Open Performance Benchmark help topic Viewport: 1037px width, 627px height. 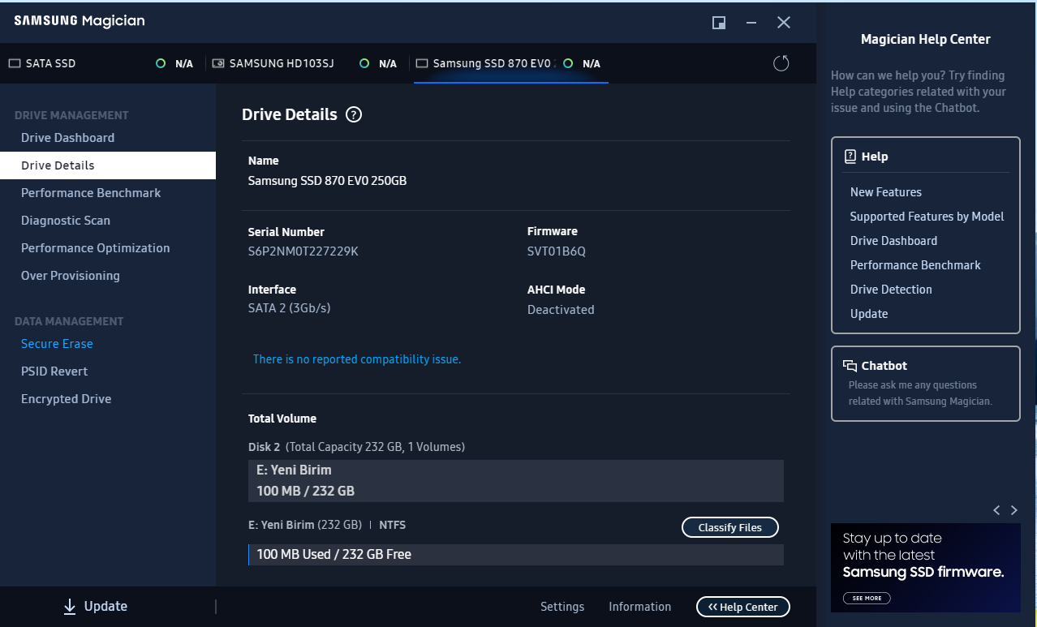click(915, 265)
